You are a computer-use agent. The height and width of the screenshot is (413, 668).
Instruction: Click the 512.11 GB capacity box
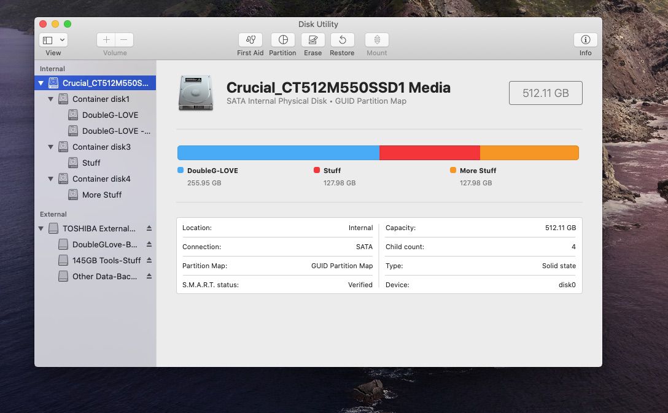click(545, 93)
